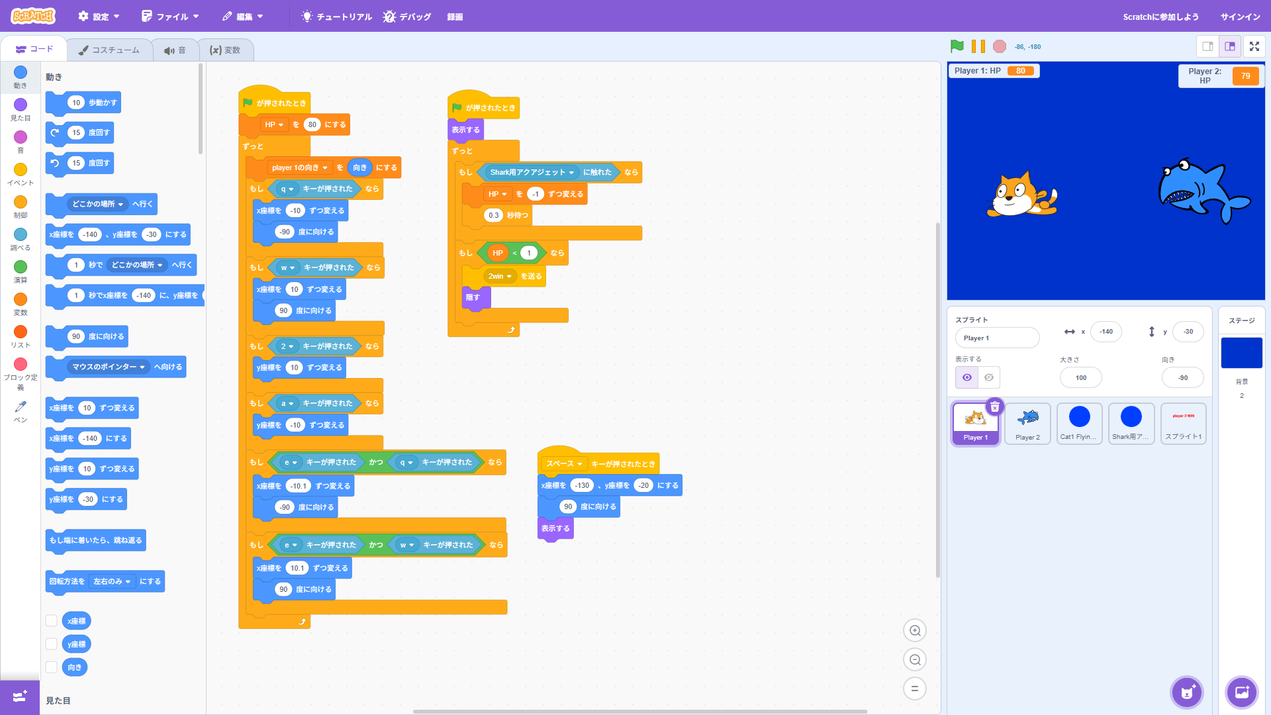Click the サインイン link
The width and height of the screenshot is (1271, 715).
coord(1240,17)
